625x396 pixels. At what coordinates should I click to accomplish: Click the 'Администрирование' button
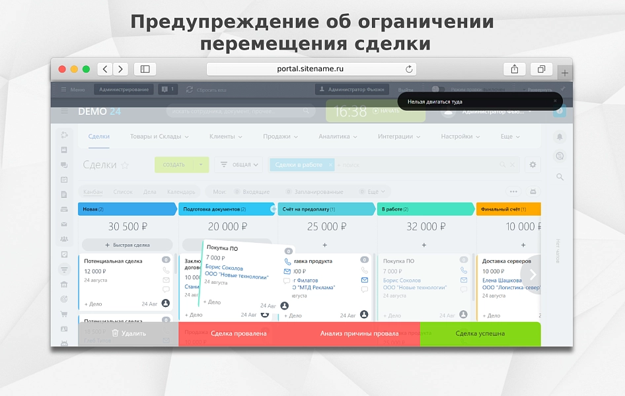tap(124, 90)
